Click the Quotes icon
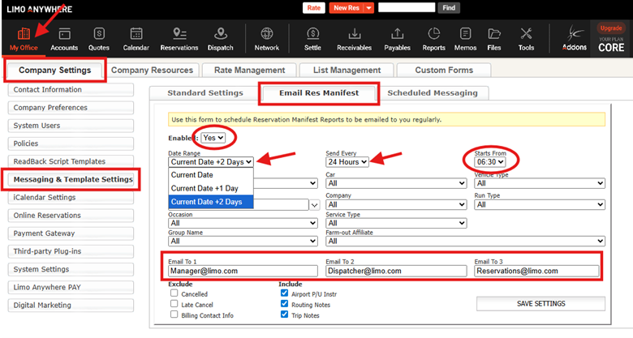633x338 pixels. pos(100,38)
